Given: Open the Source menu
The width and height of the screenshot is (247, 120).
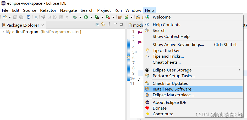Looking at the screenshot, I should point(30,10).
